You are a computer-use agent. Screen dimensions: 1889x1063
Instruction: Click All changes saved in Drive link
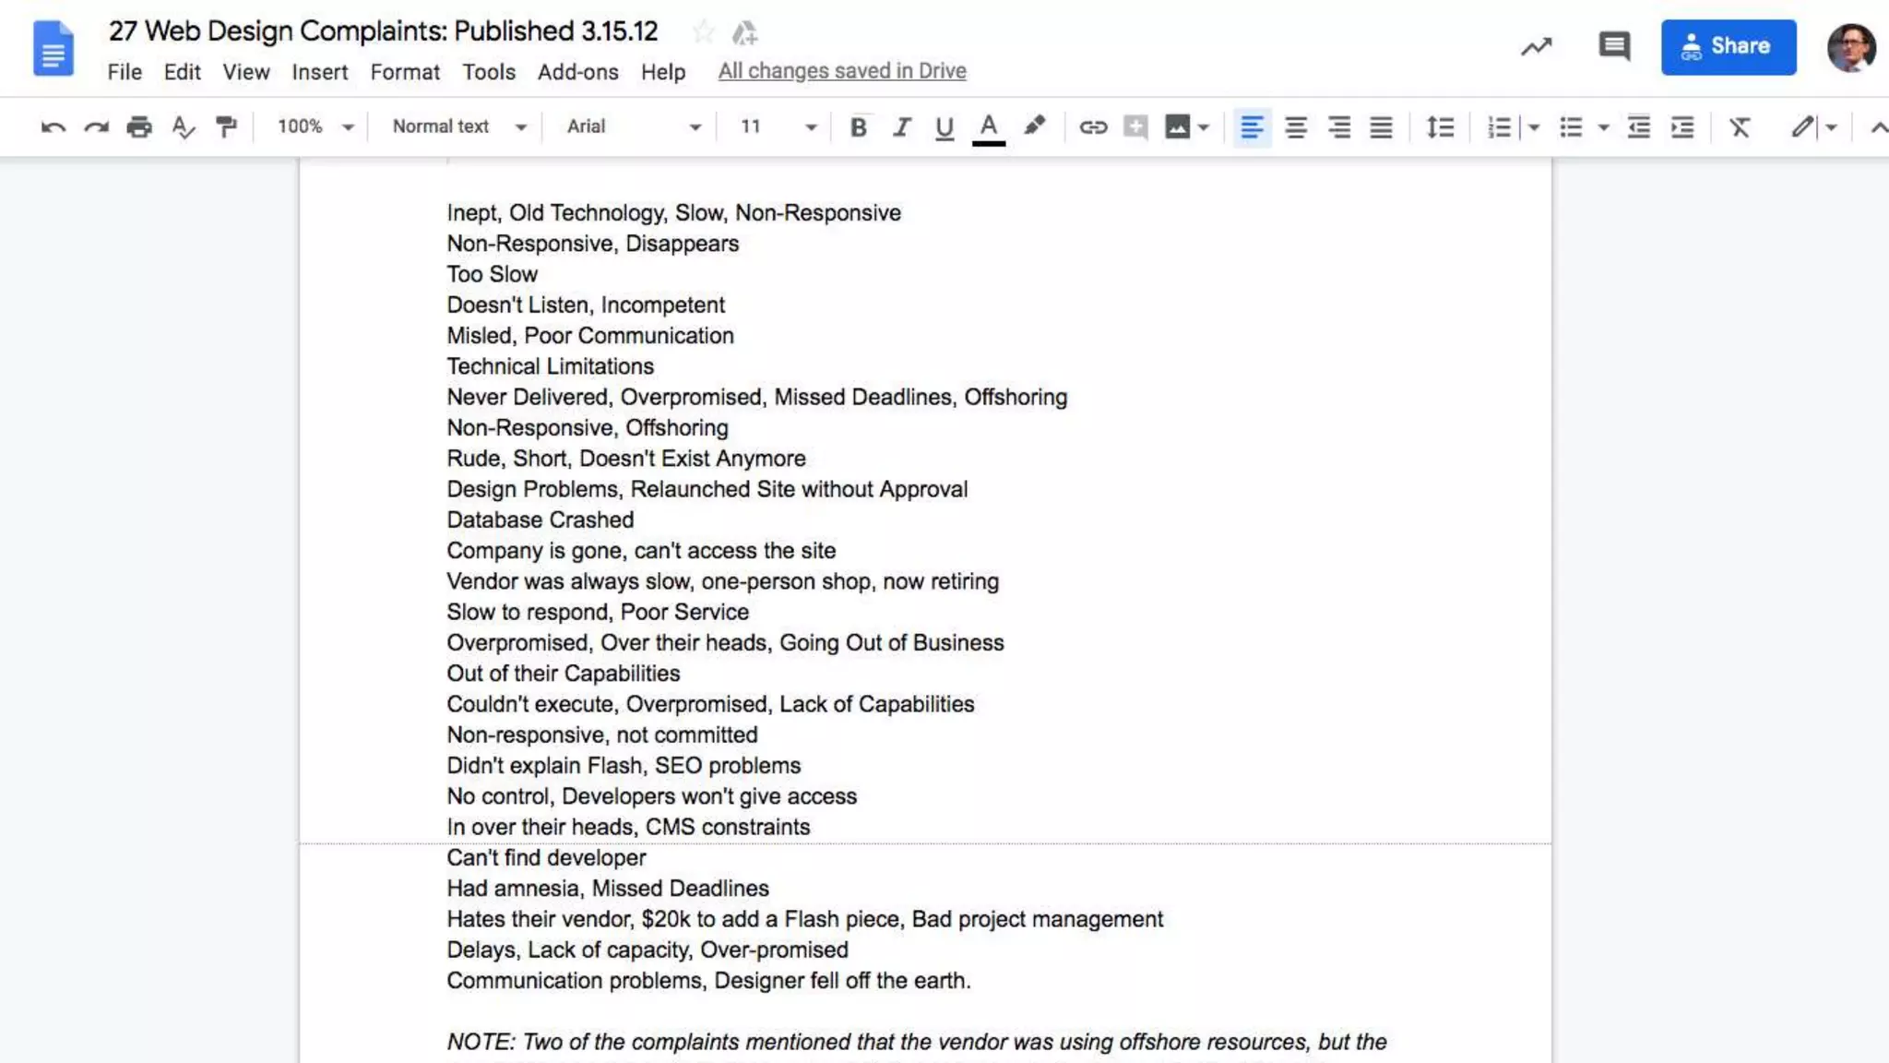pos(842,71)
